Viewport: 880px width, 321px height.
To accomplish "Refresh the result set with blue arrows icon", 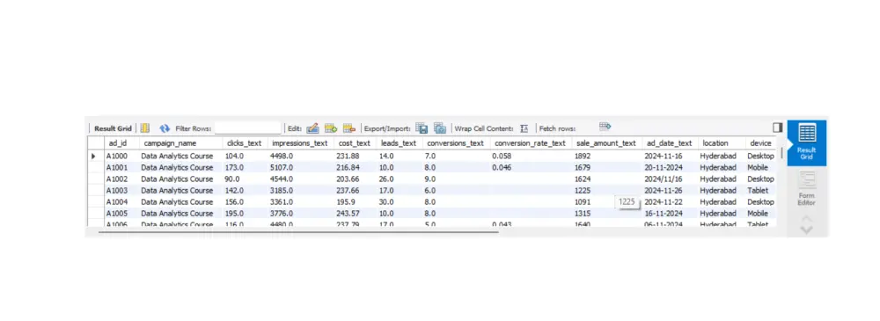I will (x=165, y=128).
